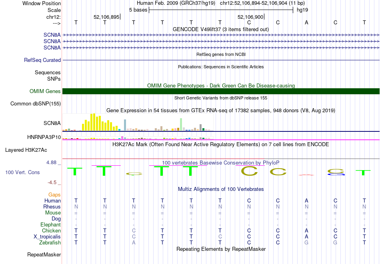This screenshot has width=380, height=264.
Task: Select the Zebrafish alignment row label
Action: (50, 242)
